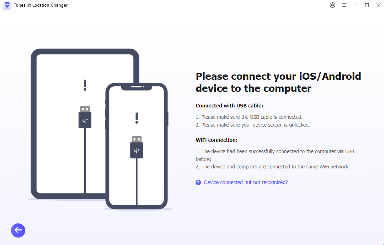Minimize the Location Changer window

(x=355, y=5)
